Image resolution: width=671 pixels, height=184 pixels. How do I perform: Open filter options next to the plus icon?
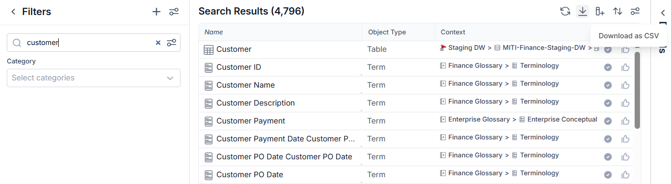click(x=174, y=12)
